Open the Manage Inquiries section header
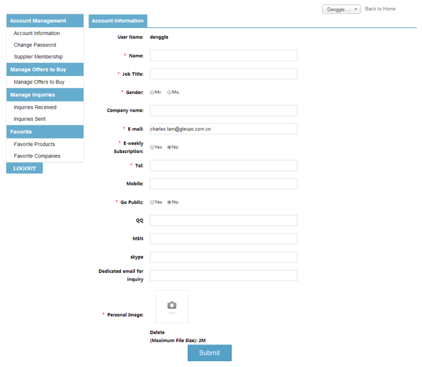 pos(45,95)
